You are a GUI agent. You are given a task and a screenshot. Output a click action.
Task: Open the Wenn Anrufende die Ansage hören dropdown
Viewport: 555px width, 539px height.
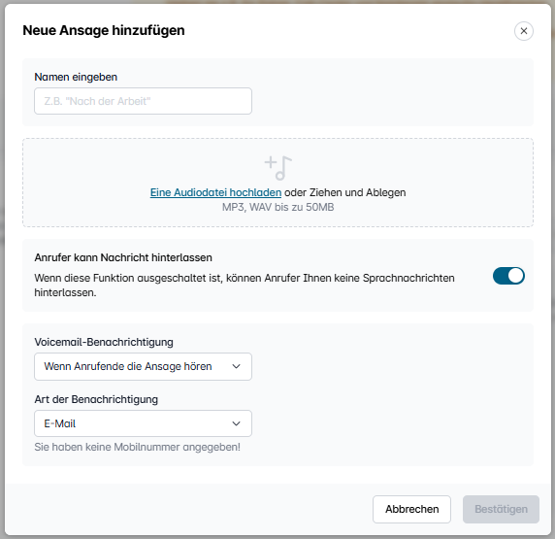tap(143, 366)
